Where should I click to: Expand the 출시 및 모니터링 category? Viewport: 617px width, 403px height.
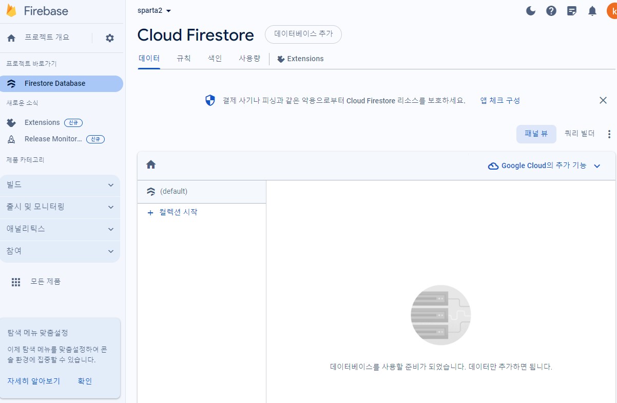(60, 207)
